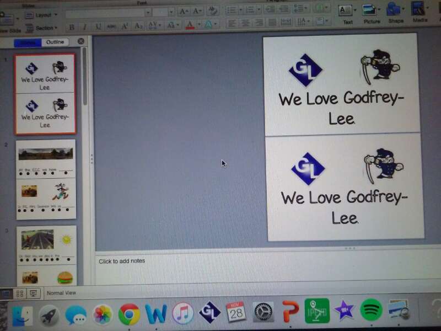Viewport: 441px width, 331px height.
Task: Close the slides pane
Action: click(80, 41)
